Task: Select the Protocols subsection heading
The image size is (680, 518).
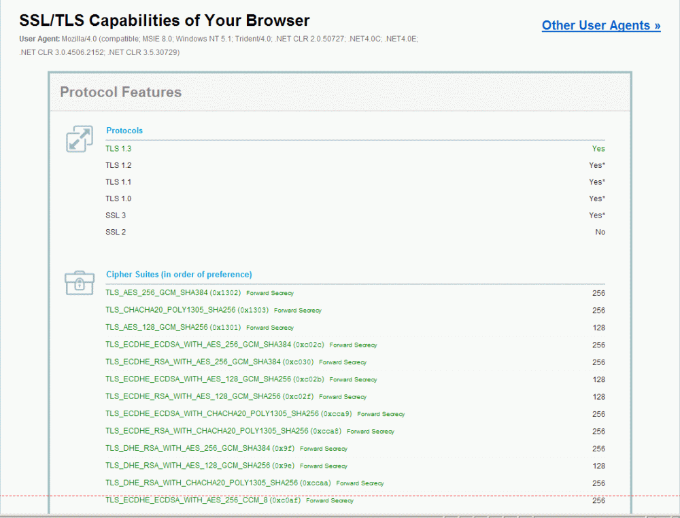Action: click(124, 131)
